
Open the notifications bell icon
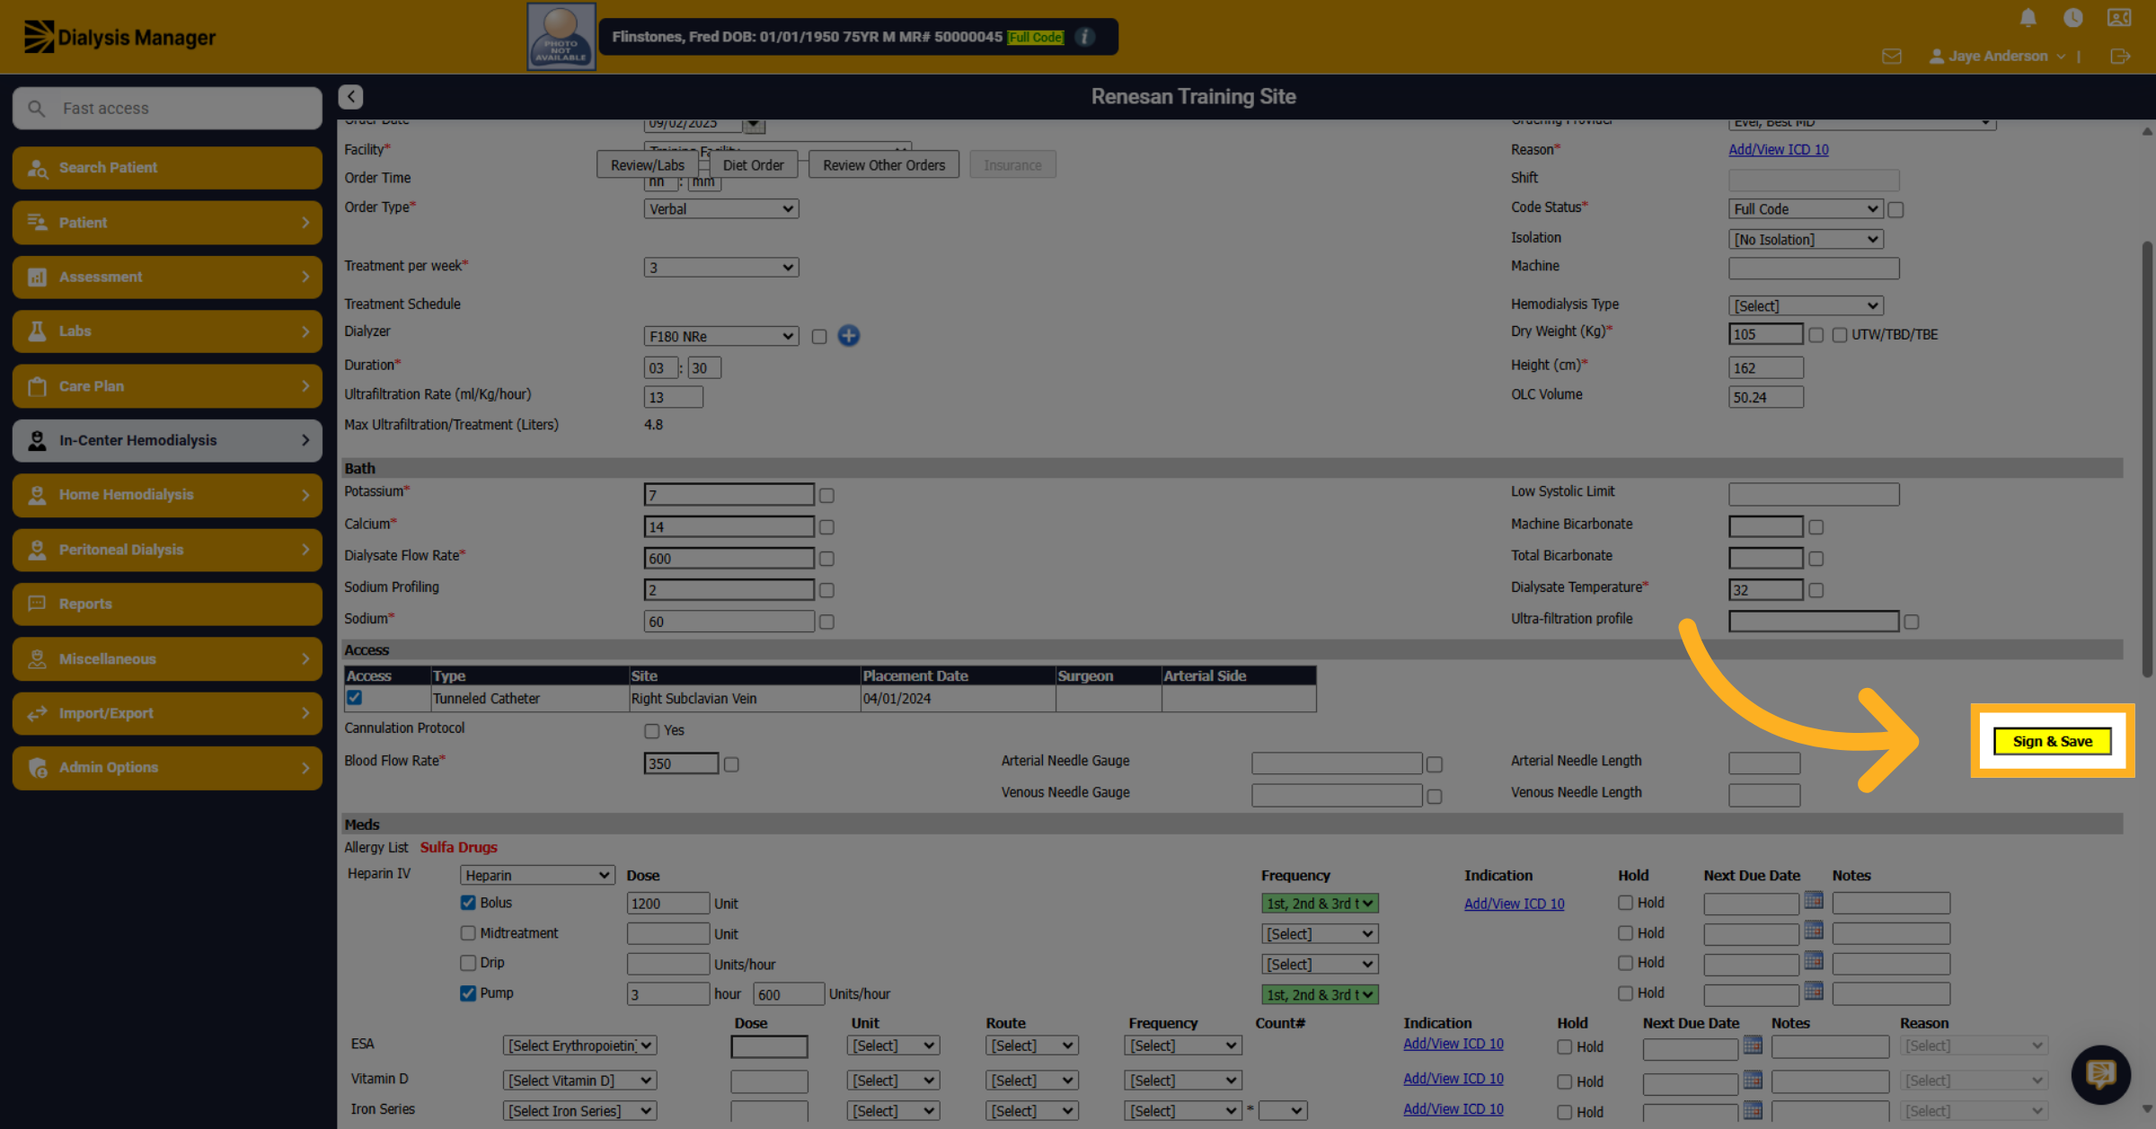[2028, 17]
